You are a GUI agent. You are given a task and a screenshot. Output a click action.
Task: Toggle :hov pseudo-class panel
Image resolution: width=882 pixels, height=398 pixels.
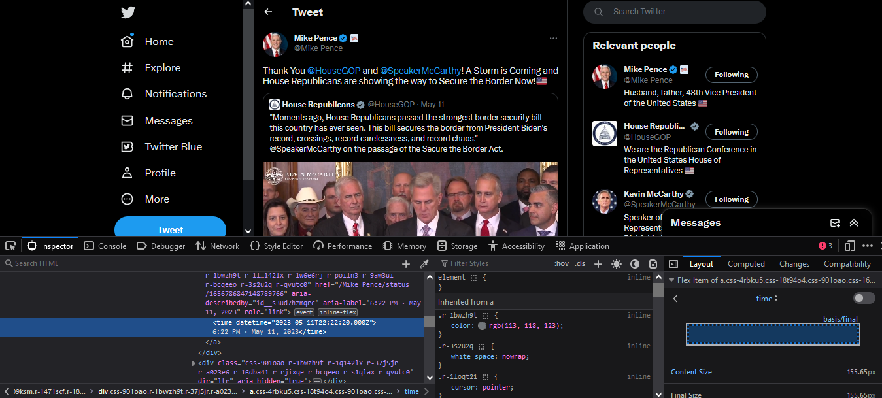561,263
